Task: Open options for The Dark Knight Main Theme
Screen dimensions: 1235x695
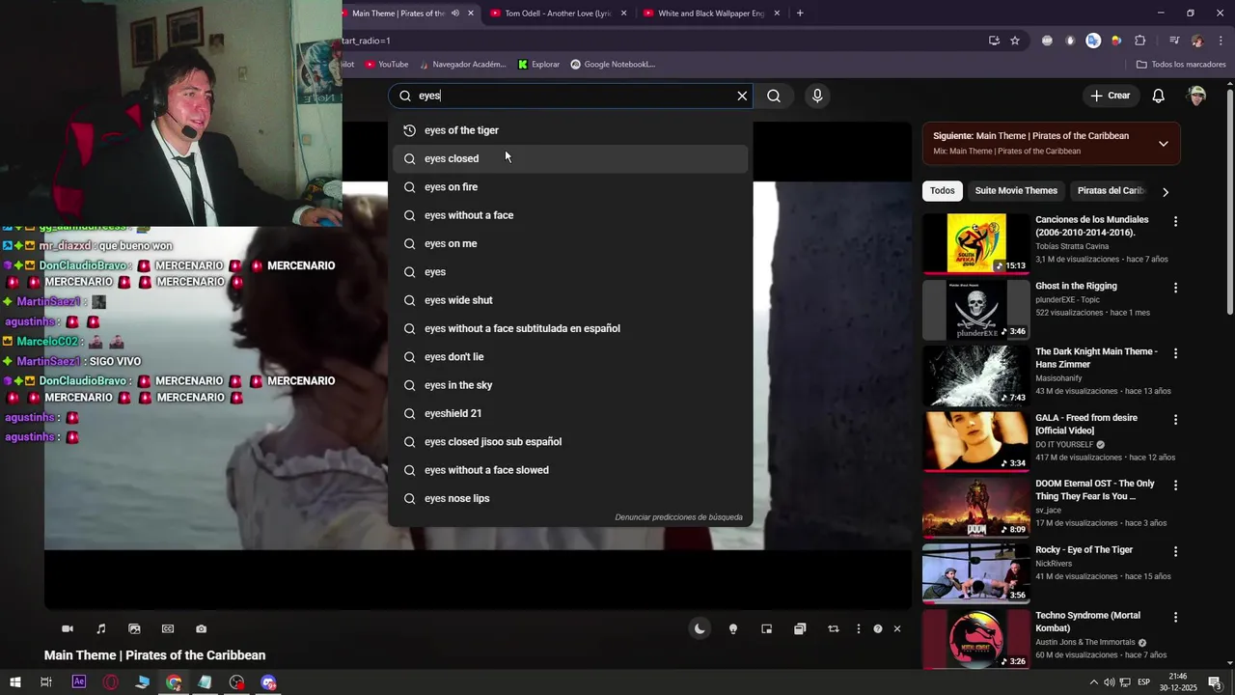Action: (x=1175, y=353)
